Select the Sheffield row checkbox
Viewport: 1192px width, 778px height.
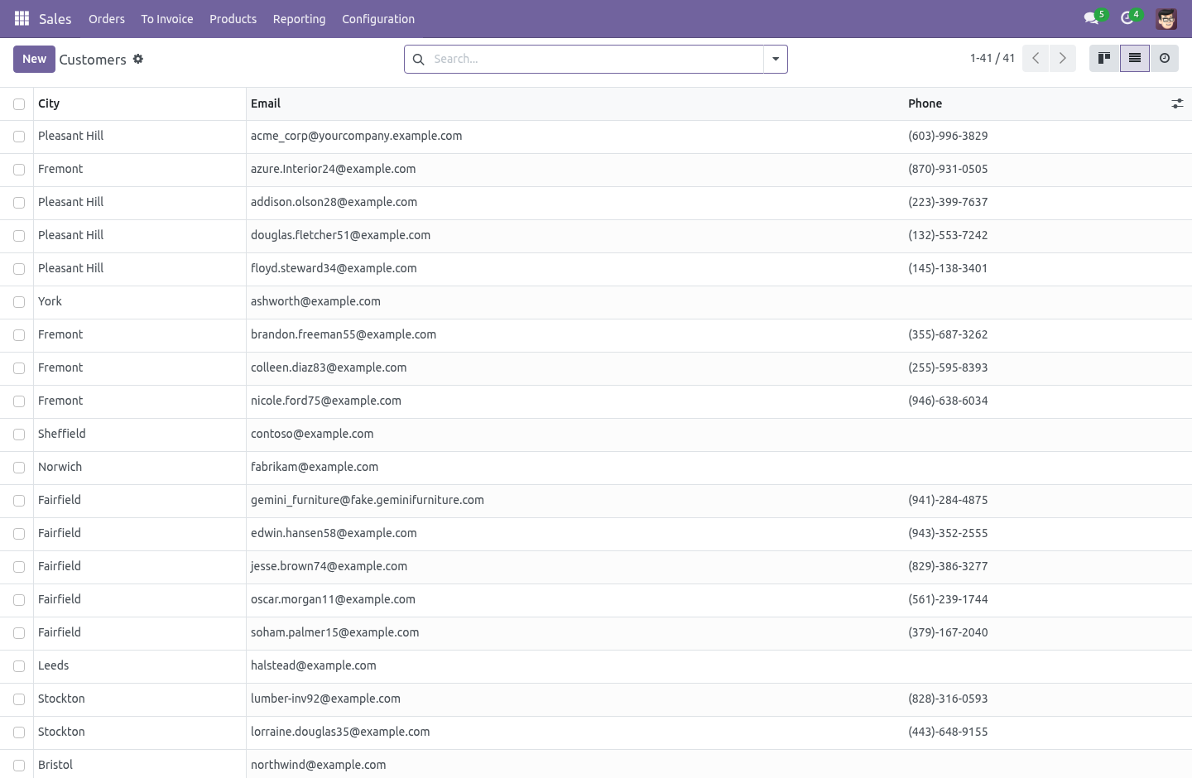[x=19, y=435]
